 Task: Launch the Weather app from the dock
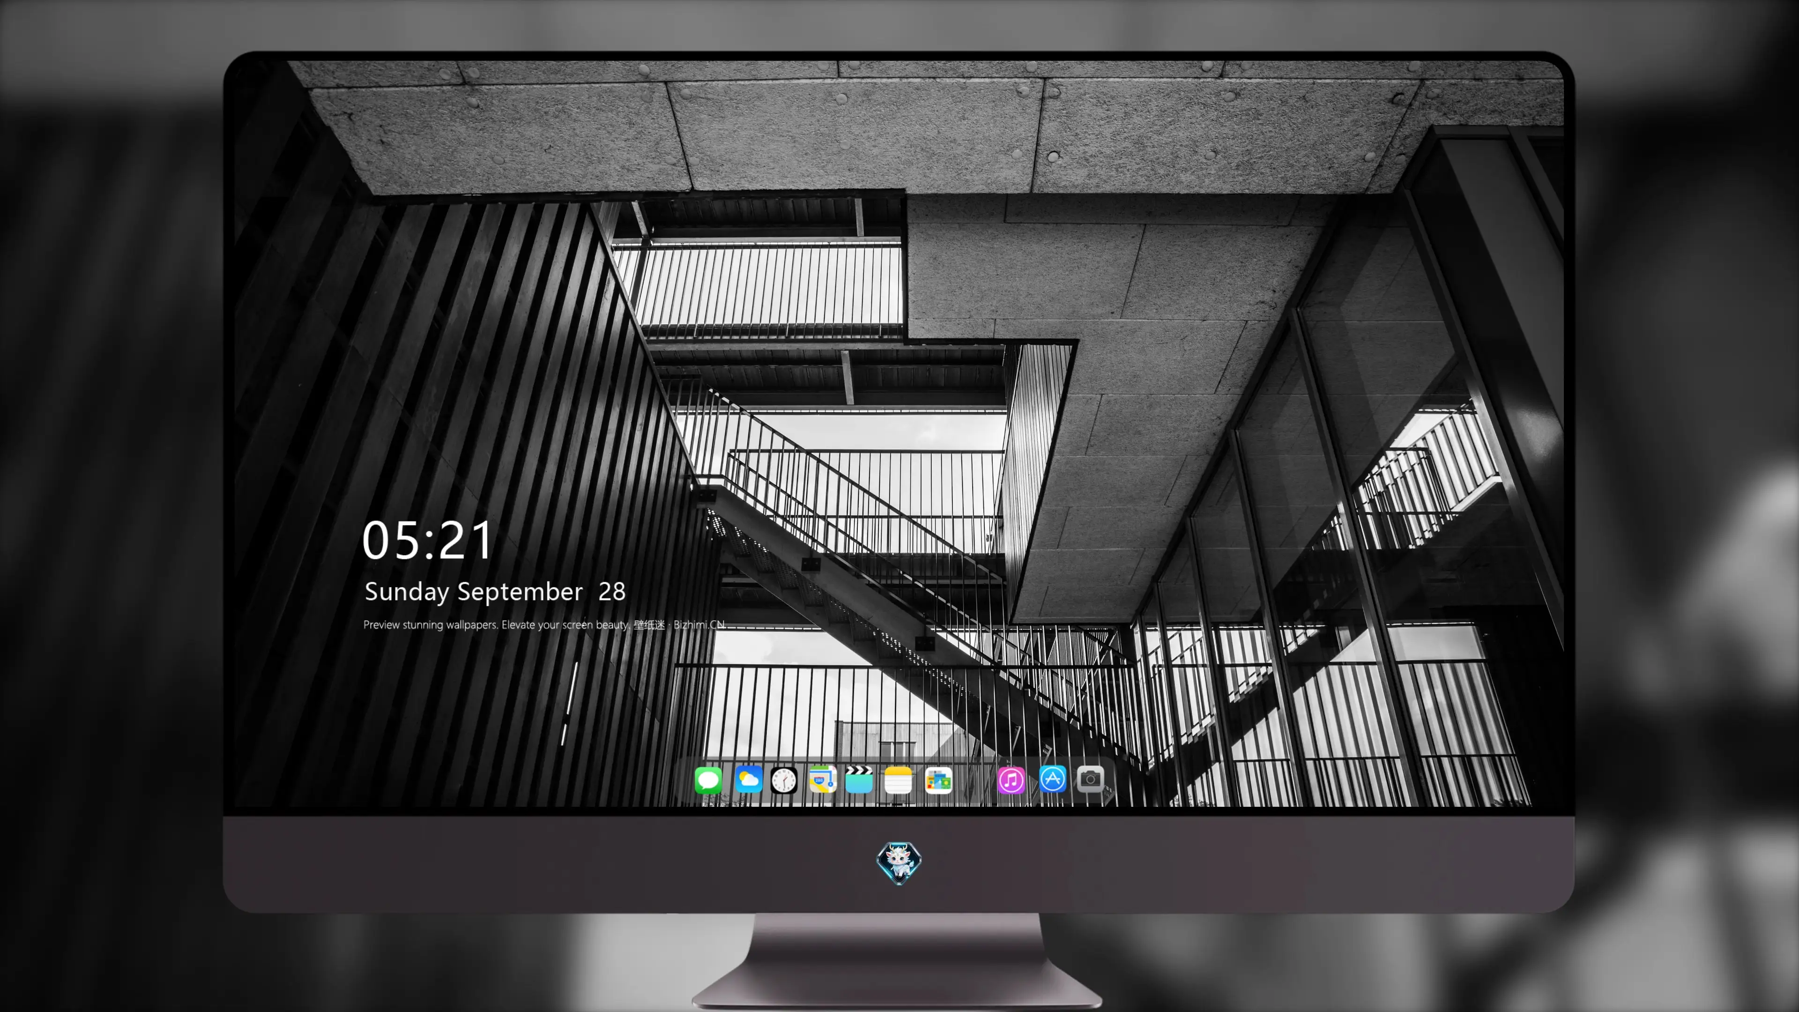748,780
